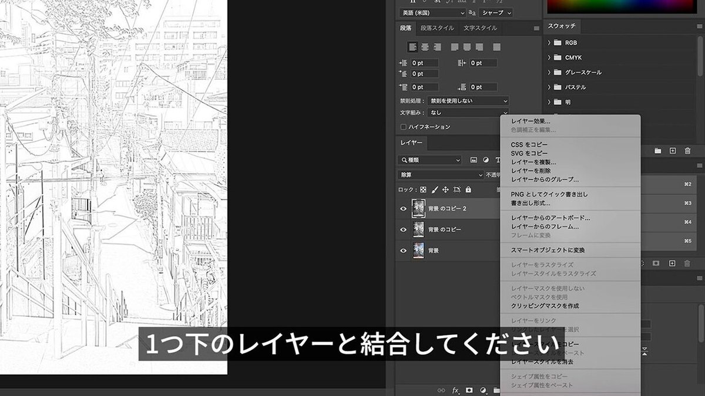Viewport: 705px width, 396px height.
Task: Toggle visibility of 背景 のコピー layer
Action: 403,229
